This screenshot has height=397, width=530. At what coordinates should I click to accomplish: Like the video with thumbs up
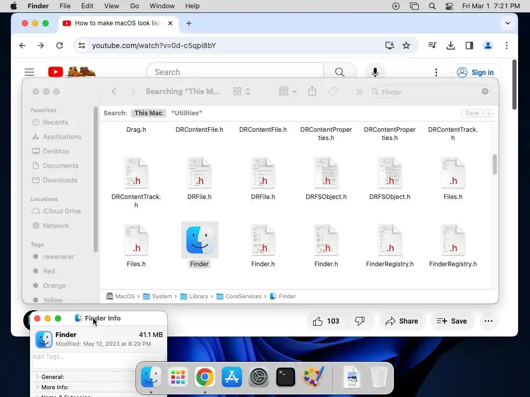[x=326, y=321]
